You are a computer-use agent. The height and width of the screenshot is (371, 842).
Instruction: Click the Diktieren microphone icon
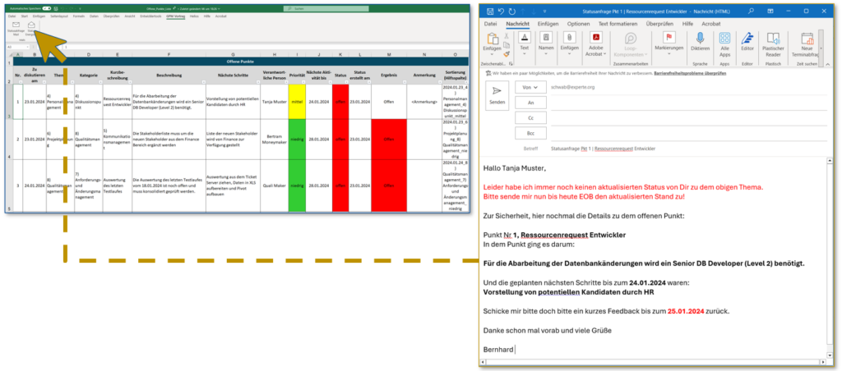click(701, 38)
